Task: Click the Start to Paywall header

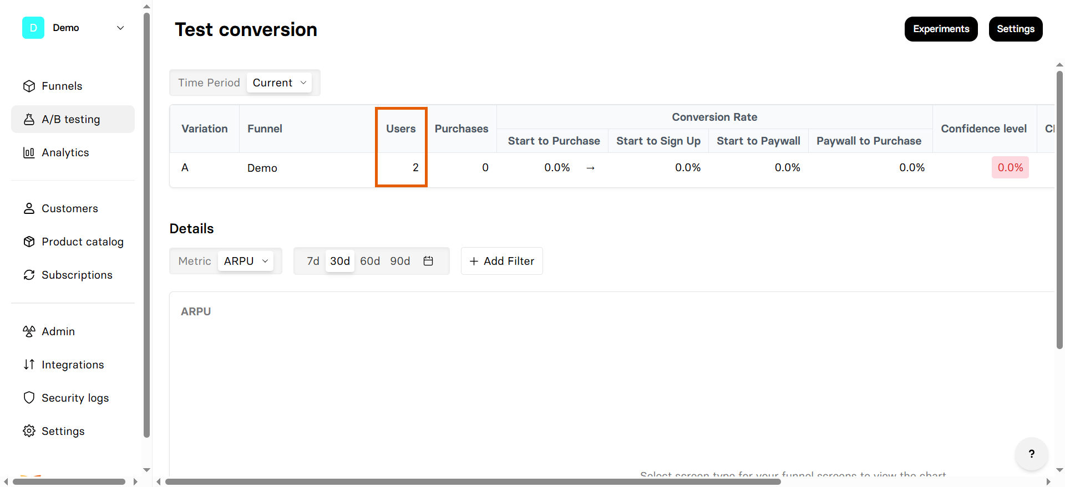Action: tap(758, 141)
